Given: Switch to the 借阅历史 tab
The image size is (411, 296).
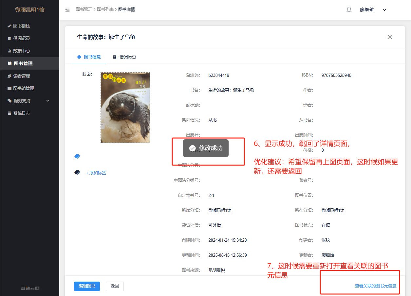Looking at the screenshot, I should [124, 57].
